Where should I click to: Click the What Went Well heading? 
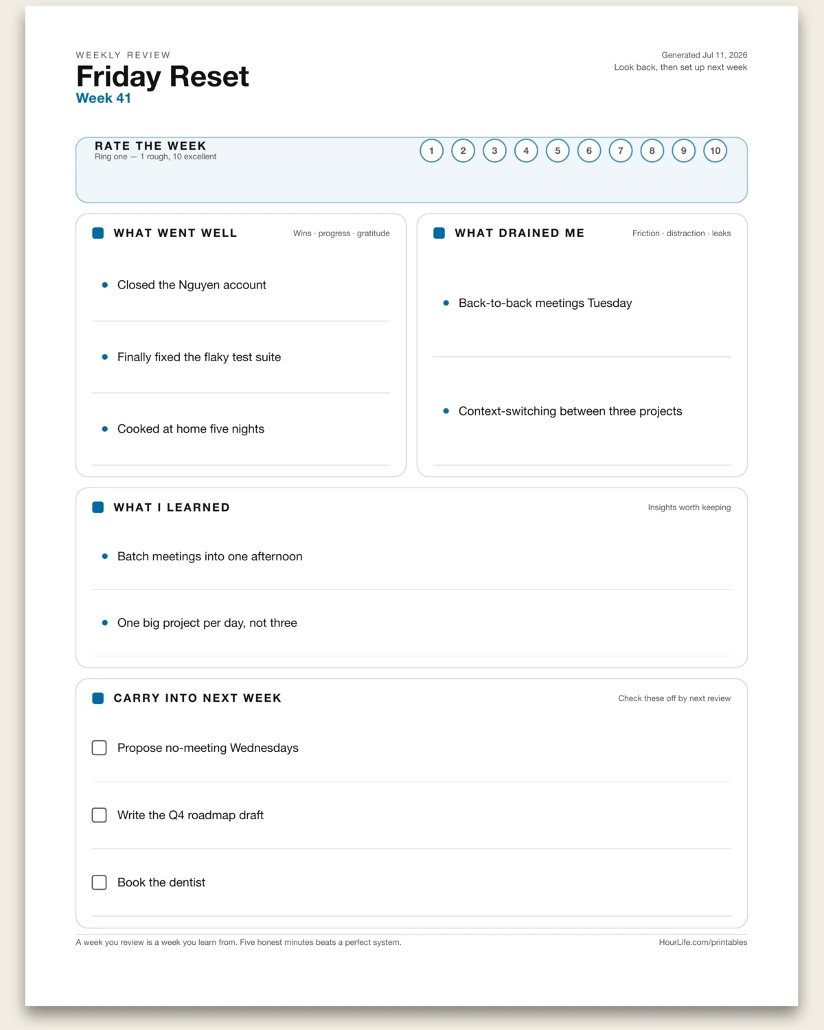pos(175,233)
